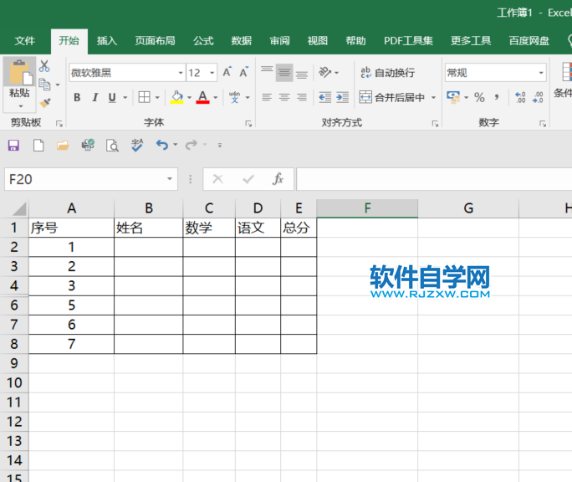This screenshot has width=572, height=482.
Task: Toggle underline formatting
Action: tap(112, 98)
